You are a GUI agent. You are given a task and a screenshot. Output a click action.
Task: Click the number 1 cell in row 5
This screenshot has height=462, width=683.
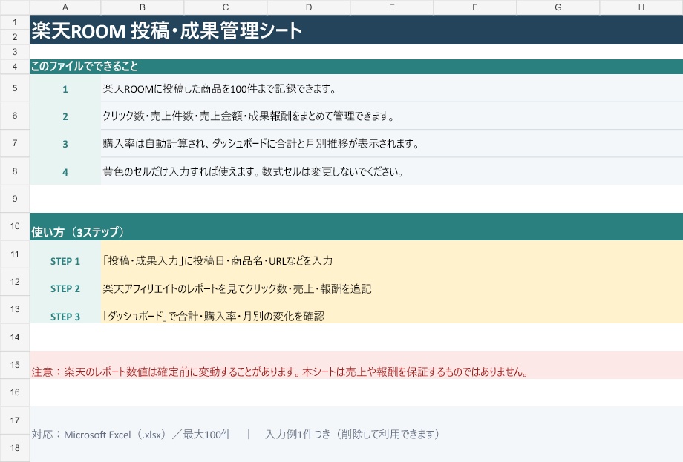65,88
